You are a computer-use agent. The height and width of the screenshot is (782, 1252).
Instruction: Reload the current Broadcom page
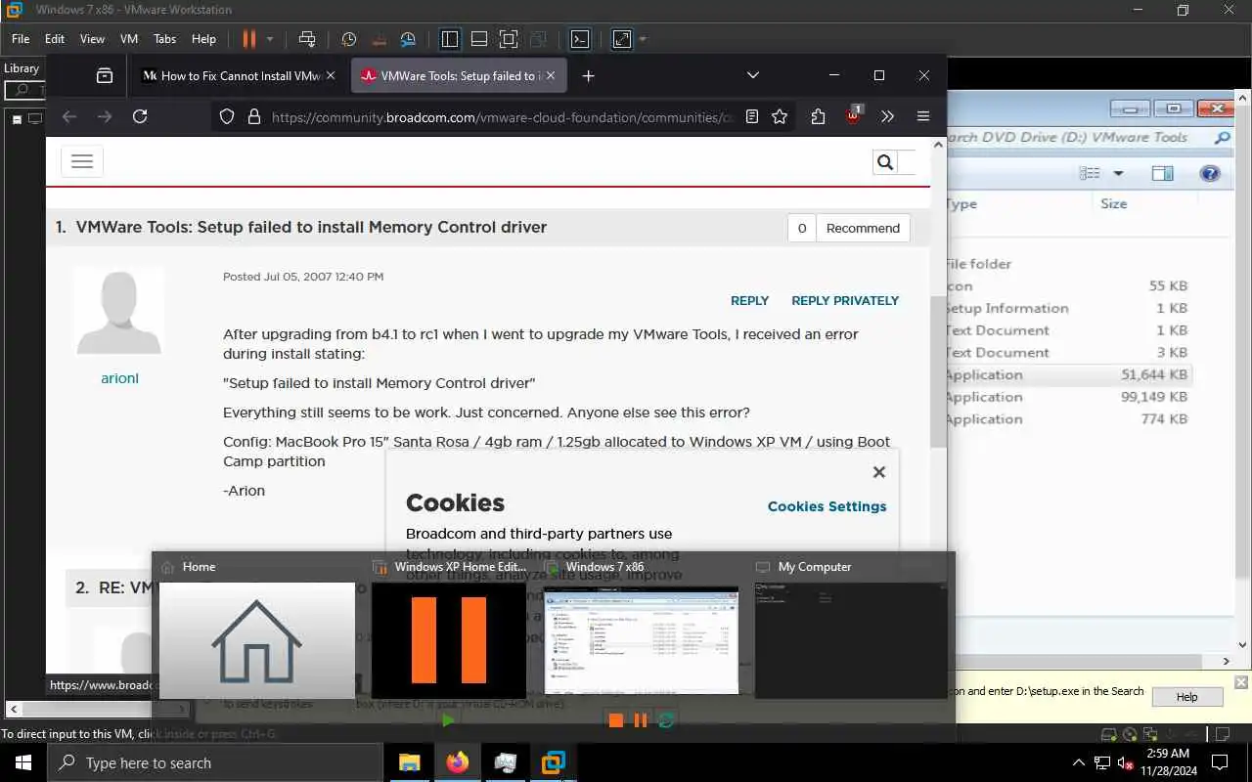(x=140, y=116)
